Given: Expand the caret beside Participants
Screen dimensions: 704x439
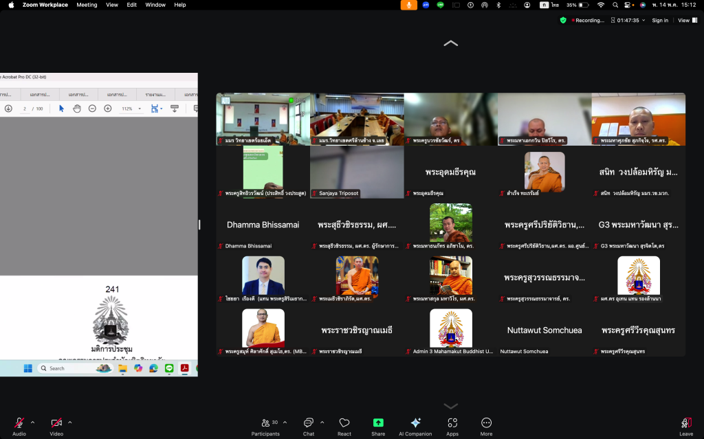Looking at the screenshot, I should 285,423.
